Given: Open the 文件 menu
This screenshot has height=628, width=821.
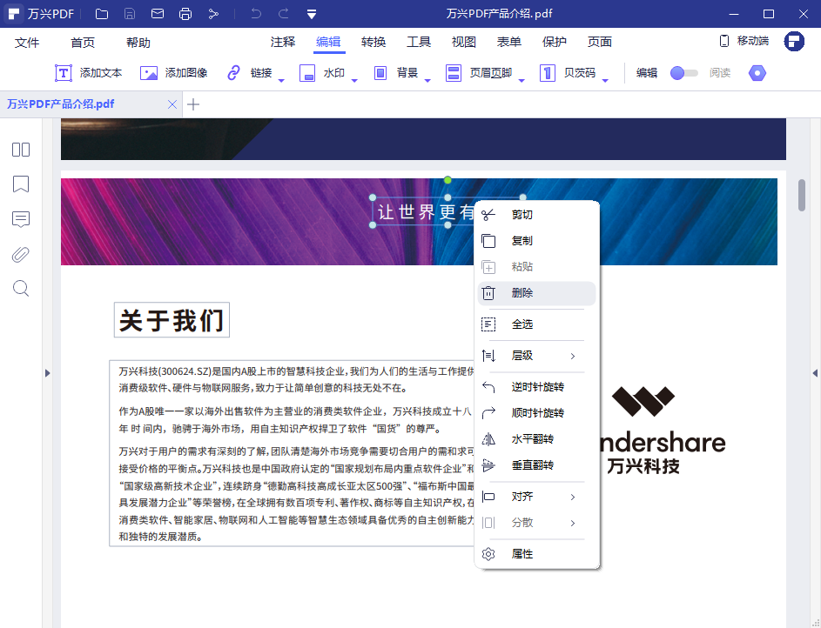Looking at the screenshot, I should [x=27, y=41].
